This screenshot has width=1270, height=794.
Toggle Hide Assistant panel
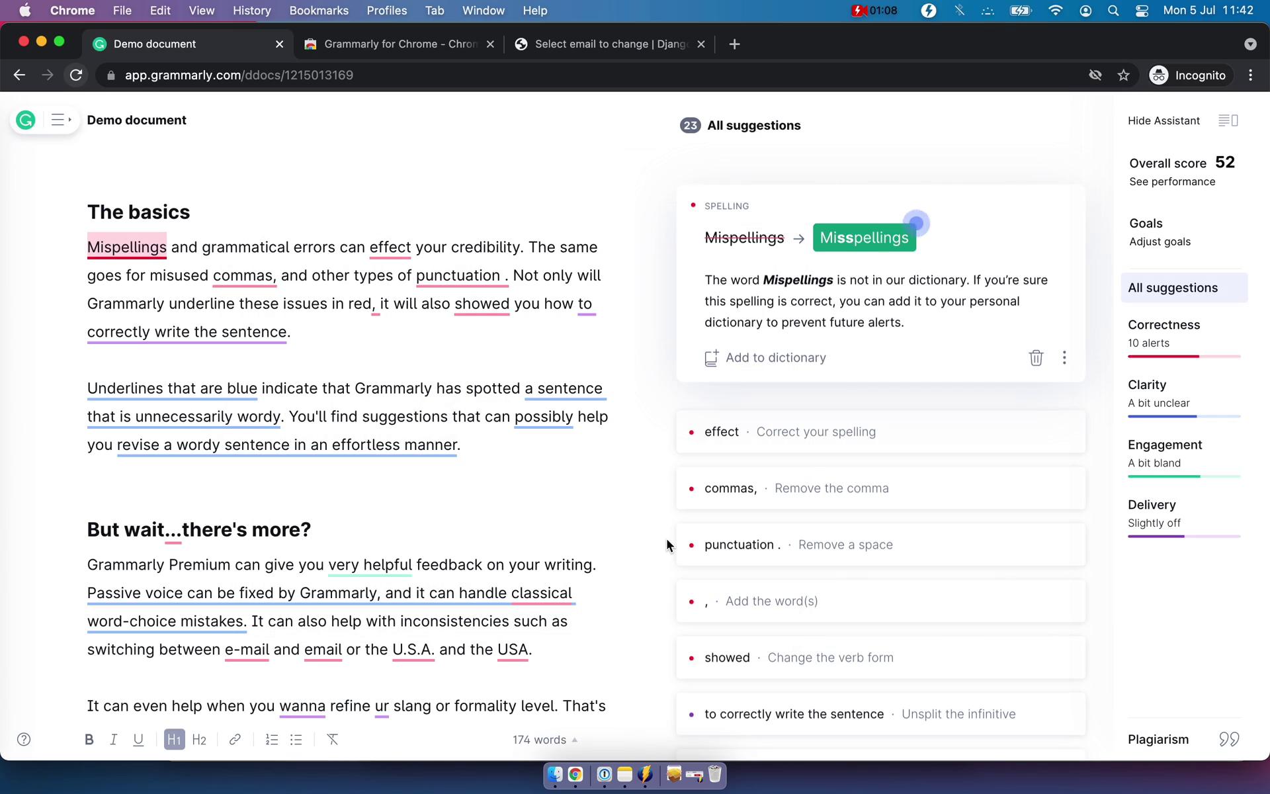click(1163, 120)
